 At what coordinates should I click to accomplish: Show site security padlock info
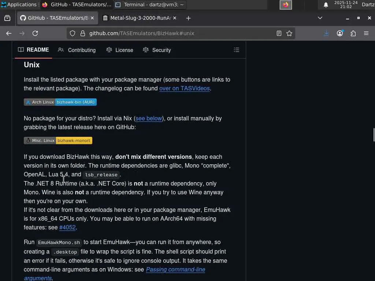click(x=83, y=33)
